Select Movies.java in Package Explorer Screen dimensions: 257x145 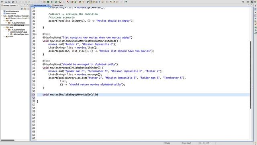pyautogui.click(x=19, y=25)
